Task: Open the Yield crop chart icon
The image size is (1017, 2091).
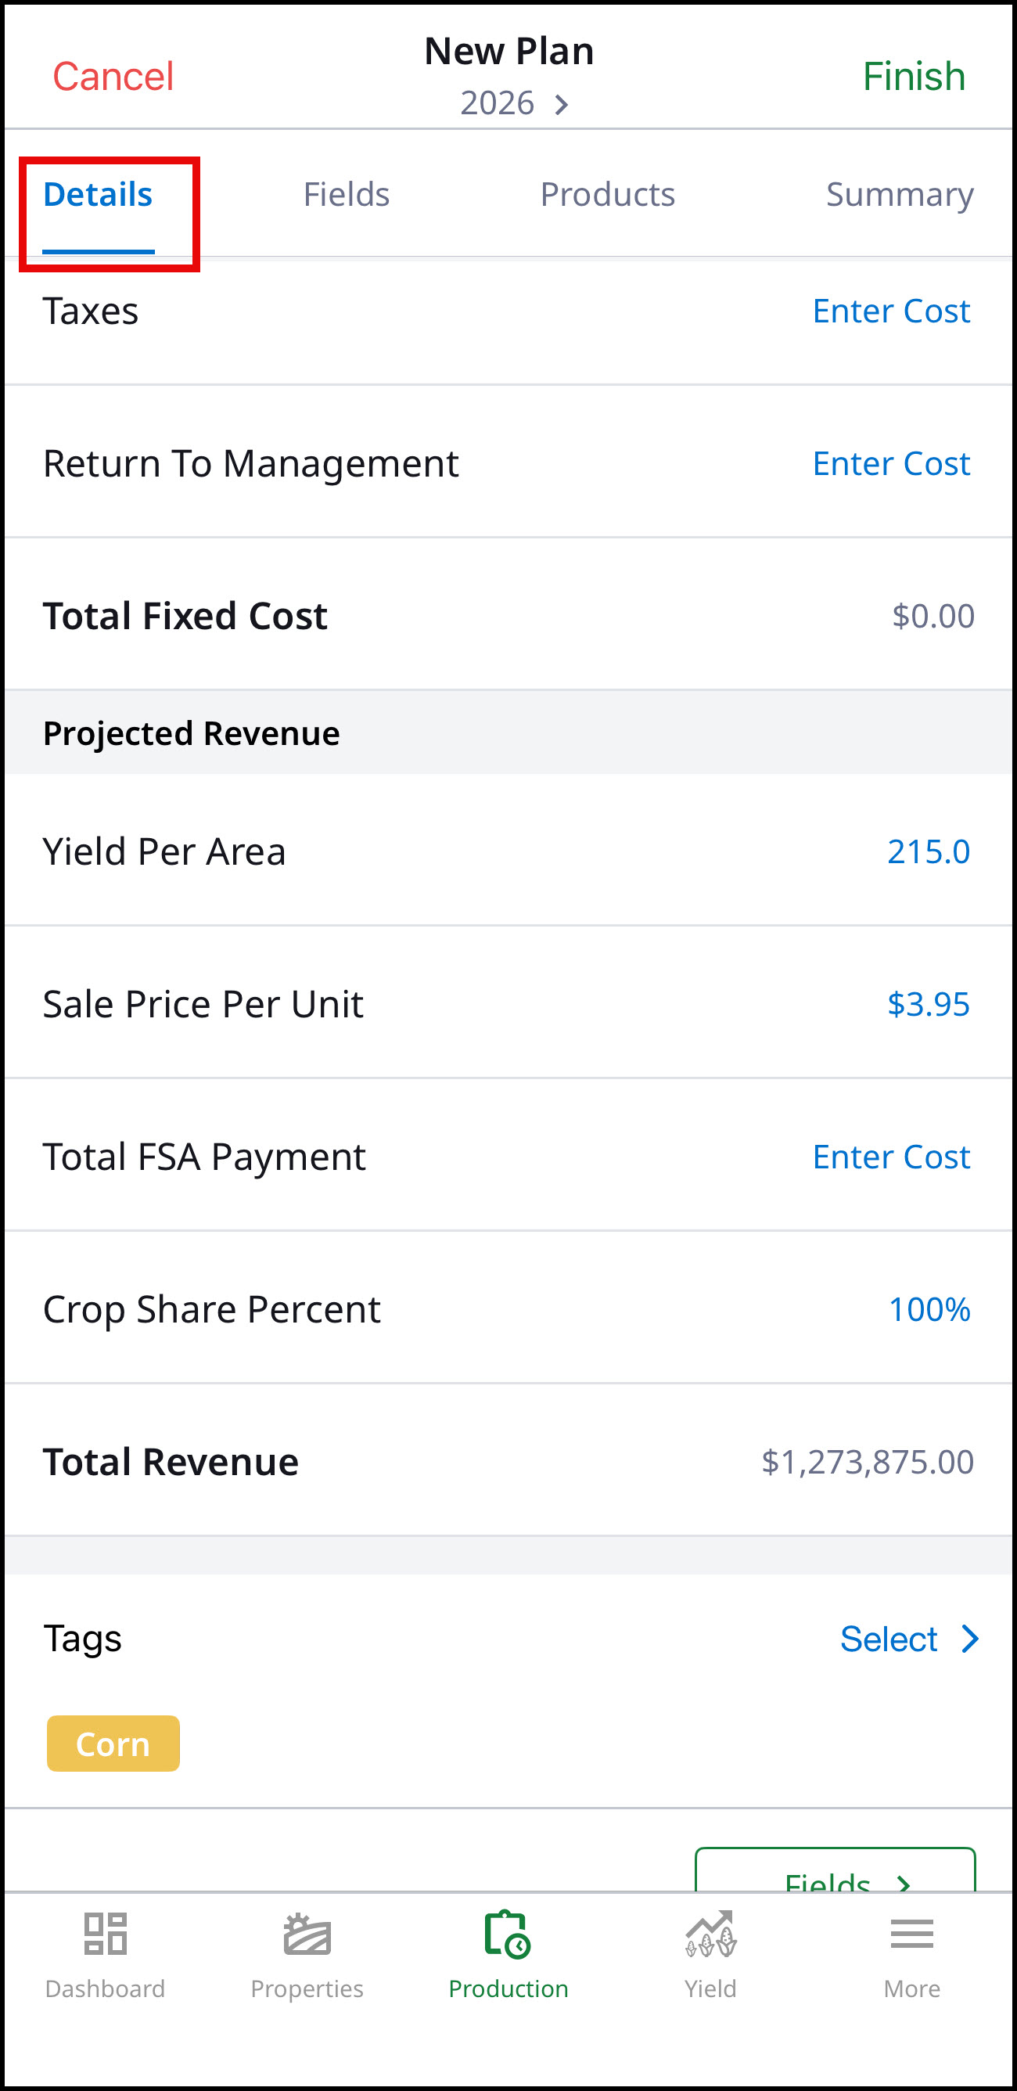Action: tap(710, 1934)
